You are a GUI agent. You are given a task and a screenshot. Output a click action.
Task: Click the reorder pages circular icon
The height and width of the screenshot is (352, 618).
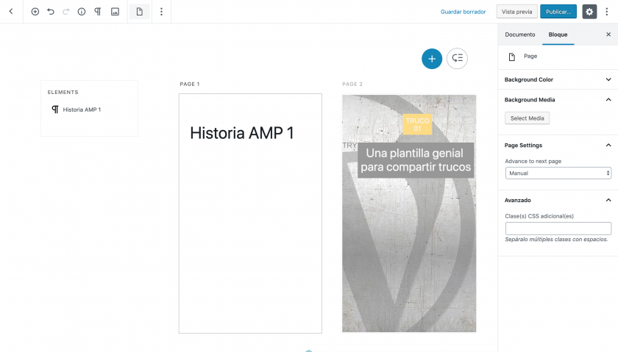pyautogui.click(x=457, y=59)
